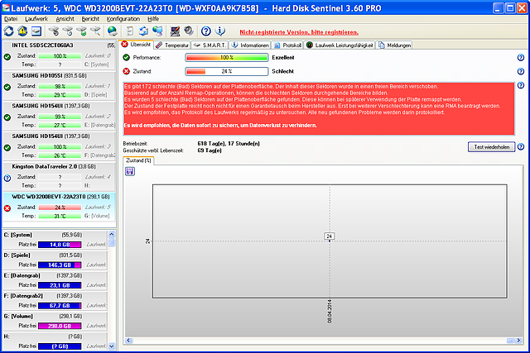Click the C: [System] free space bar
The height and width of the screenshot is (353, 530).
[60, 245]
